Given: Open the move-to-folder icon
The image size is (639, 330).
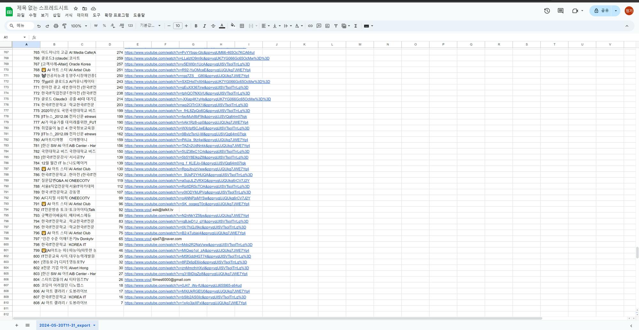Looking at the screenshot, I should coord(85,9).
